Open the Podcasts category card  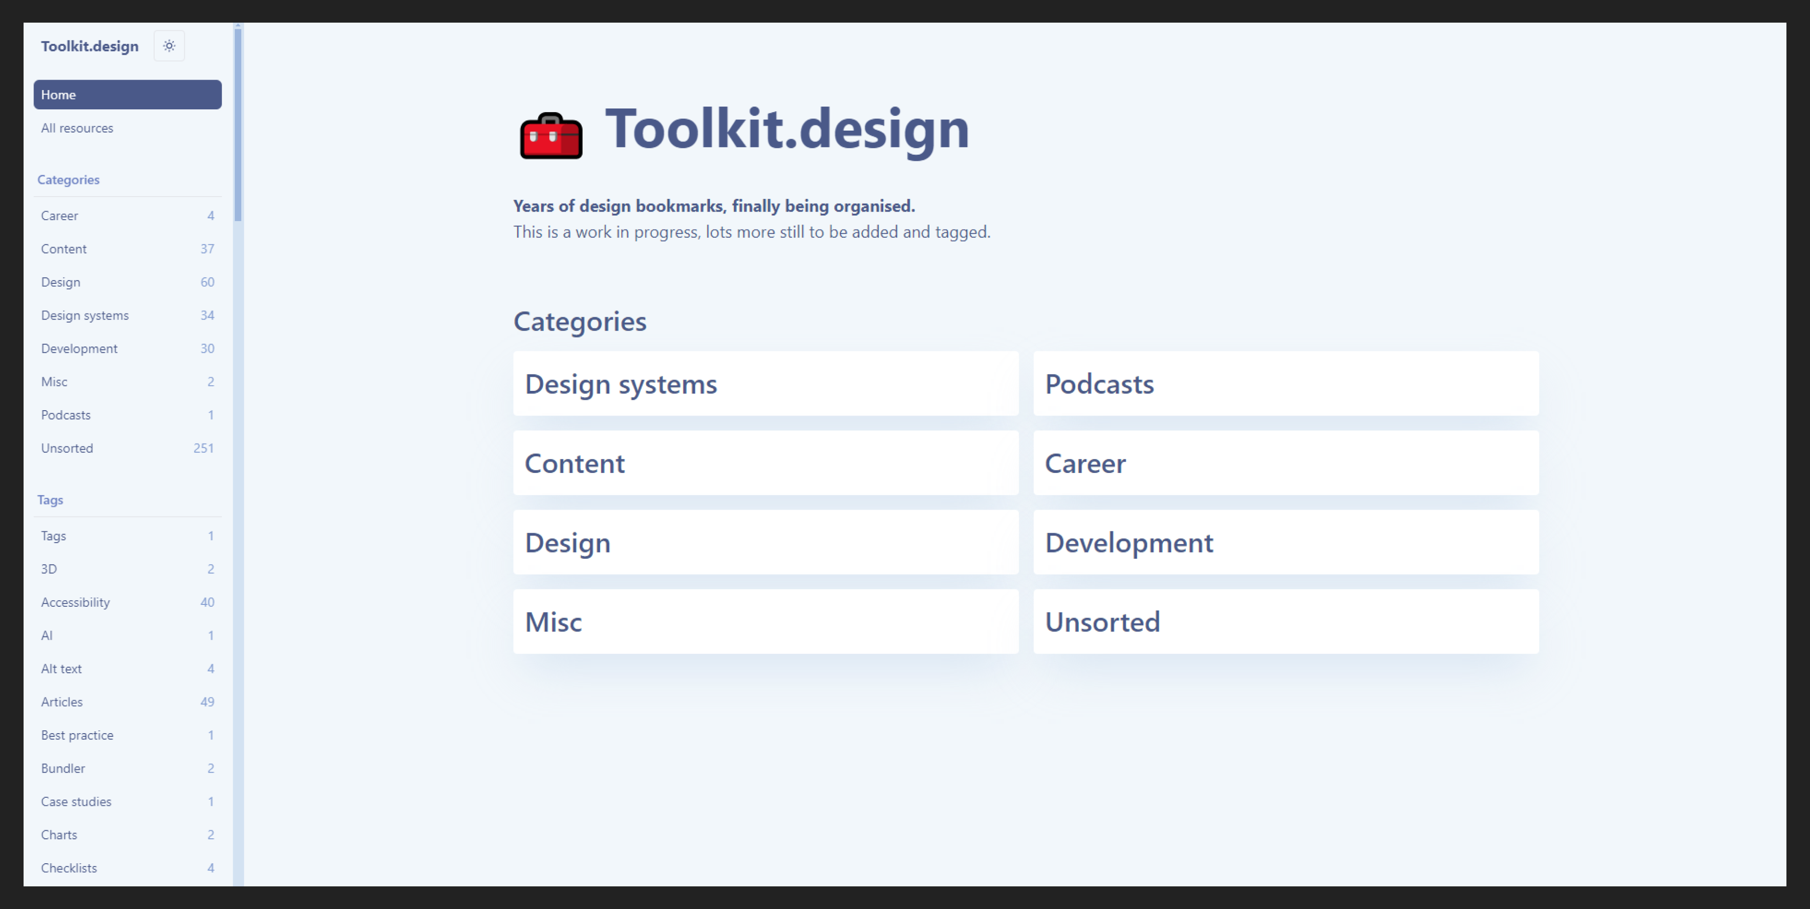pyautogui.click(x=1285, y=384)
